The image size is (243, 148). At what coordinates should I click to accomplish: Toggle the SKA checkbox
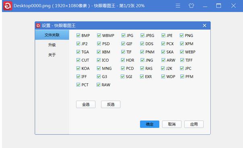[163, 52]
